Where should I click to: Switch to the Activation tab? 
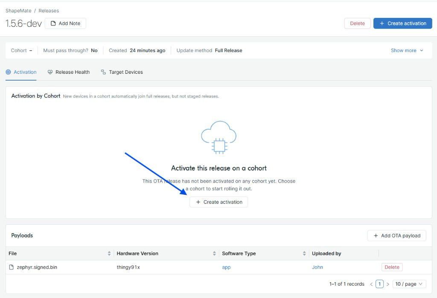click(x=21, y=72)
